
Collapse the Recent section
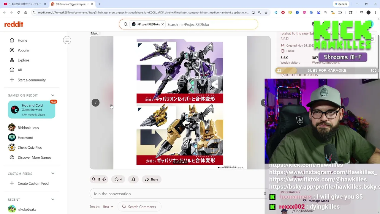click(x=53, y=199)
